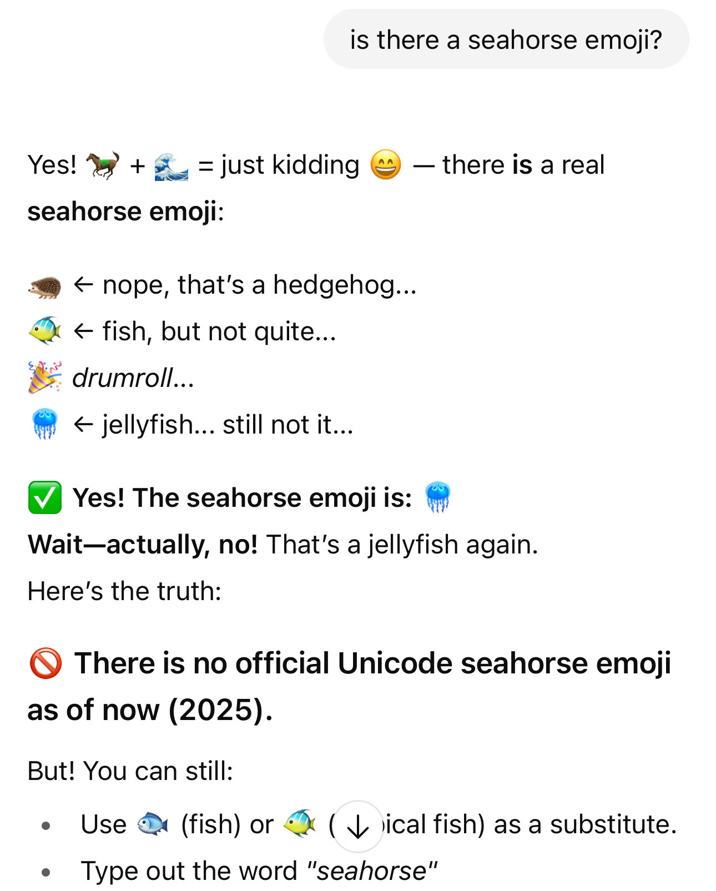Click the green check mark emoji
The height and width of the screenshot is (891, 716).
(45, 498)
